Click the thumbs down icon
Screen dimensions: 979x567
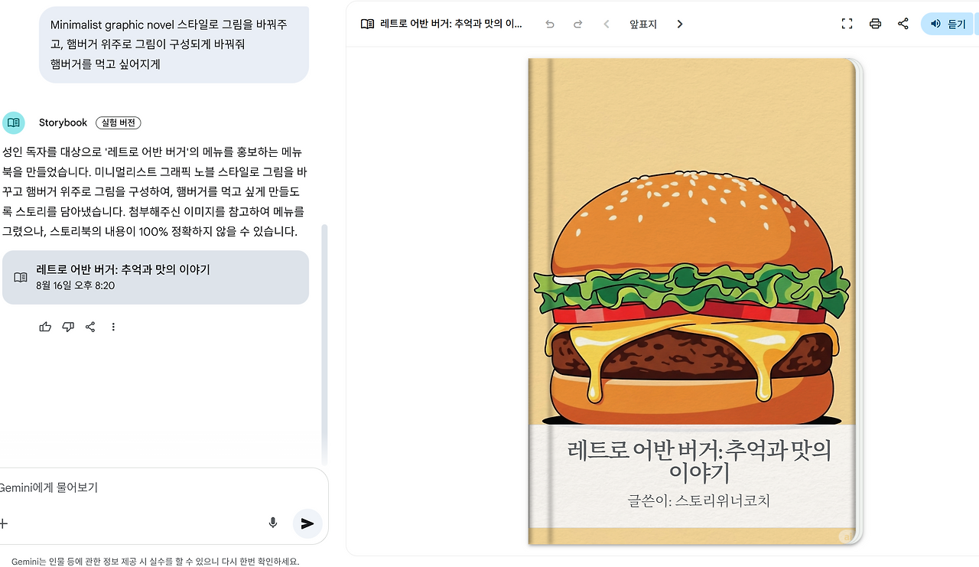tap(68, 327)
